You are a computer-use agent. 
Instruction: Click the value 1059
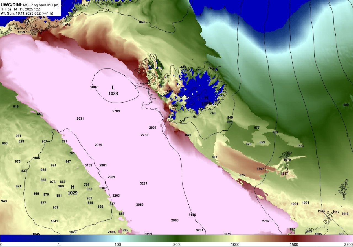[21, 32]
